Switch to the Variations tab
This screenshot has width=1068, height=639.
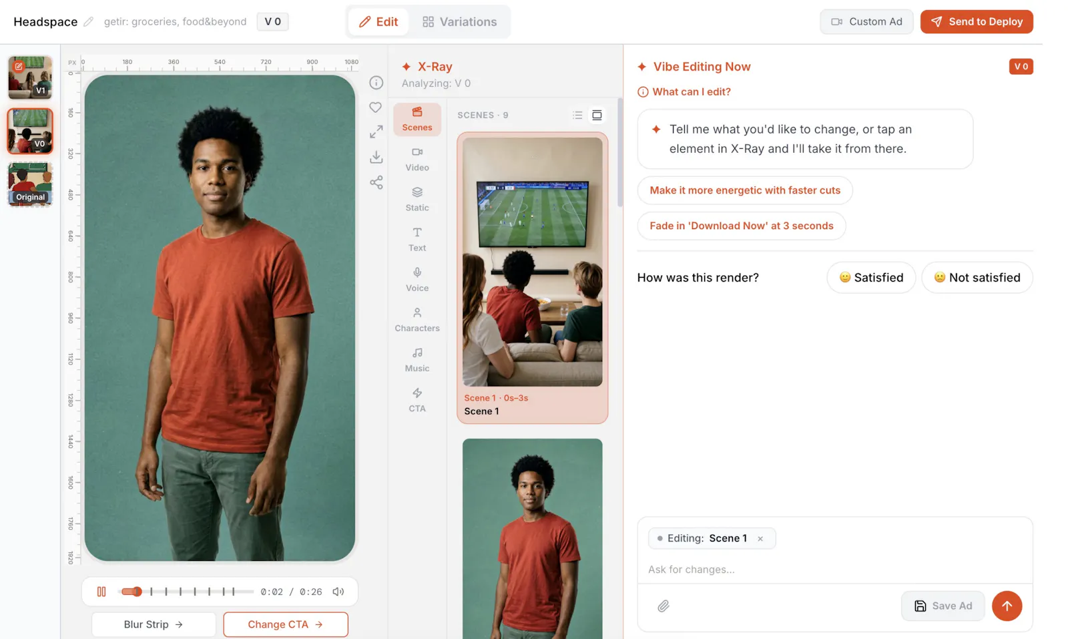pyautogui.click(x=460, y=21)
